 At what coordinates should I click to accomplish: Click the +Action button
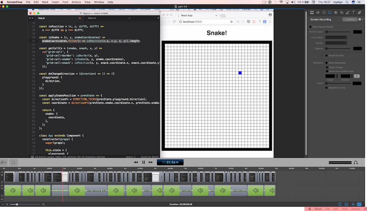click(x=349, y=19)
